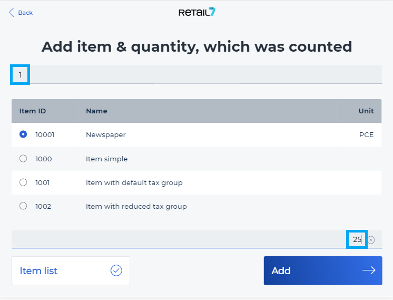Select the Item simple row name
Image resolution: width=393 pixels, height=300 pixels.
coord(107,159)
